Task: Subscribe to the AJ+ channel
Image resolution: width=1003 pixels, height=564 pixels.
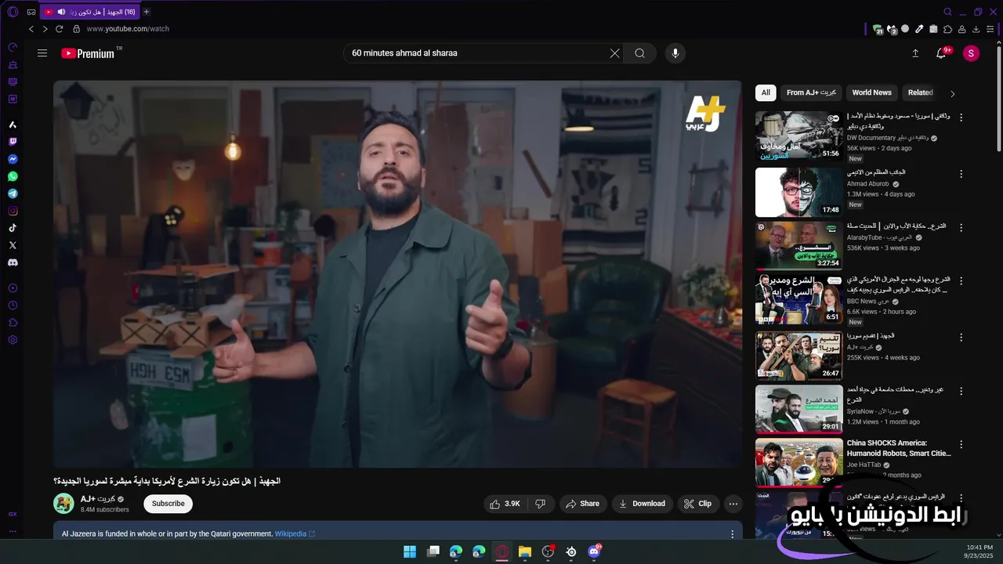Action: [168, 504]
